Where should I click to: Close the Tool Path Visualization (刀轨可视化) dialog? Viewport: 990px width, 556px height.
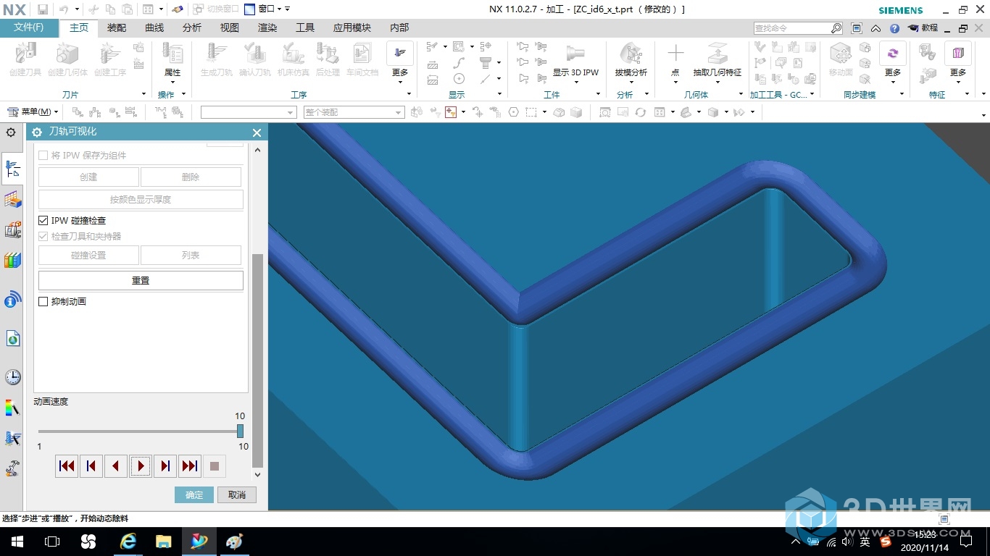tap(257, 132)
